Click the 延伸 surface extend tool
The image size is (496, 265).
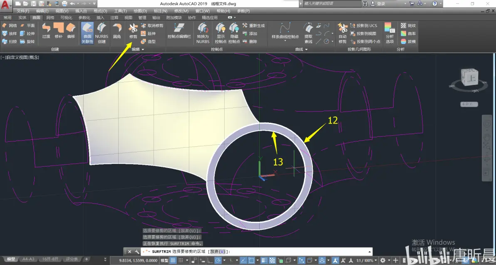pos(149,34)
